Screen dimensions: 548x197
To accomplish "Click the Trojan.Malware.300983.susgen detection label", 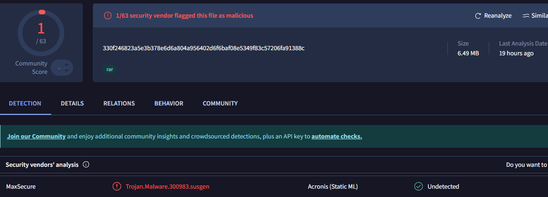I will click(167, 187).
